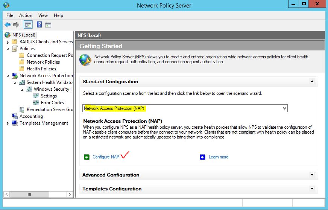This screenshot has width=328, height=210.
Task: Maximize the Network Policy Server window
Action: 304,4
